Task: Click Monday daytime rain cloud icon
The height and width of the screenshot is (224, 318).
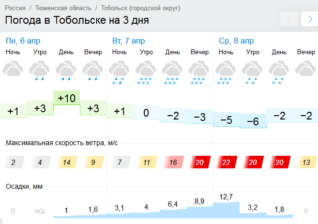Action: (x=66, y=71)
